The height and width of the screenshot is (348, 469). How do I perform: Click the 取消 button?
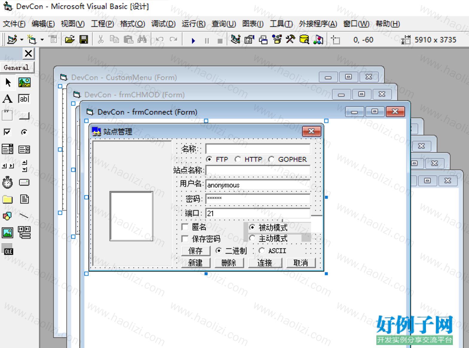tap(301, 263)
